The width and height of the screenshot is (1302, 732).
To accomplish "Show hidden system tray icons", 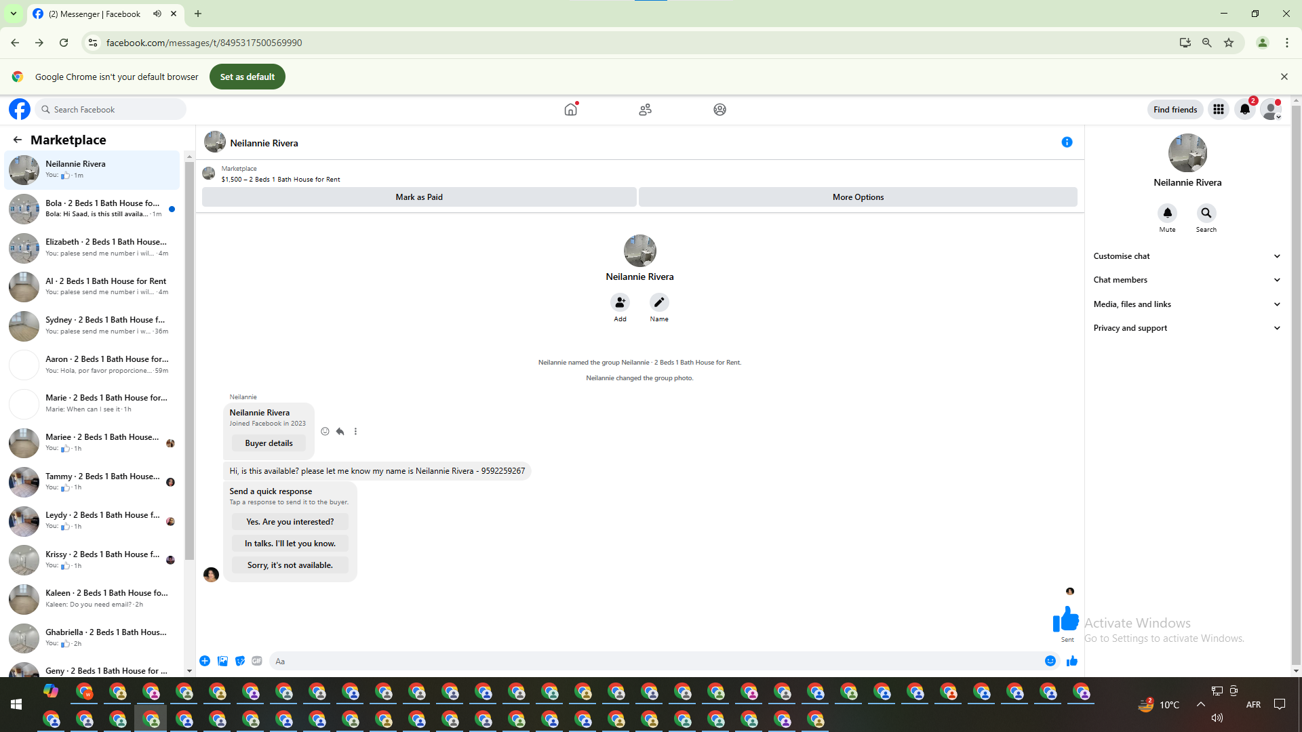I will pyautogui.click(x=1201, y=705).
